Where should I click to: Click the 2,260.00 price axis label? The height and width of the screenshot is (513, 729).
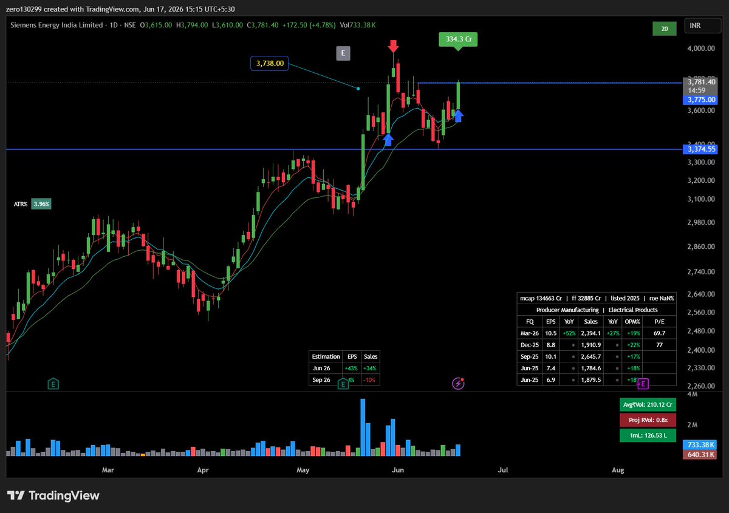(x=702, y=386)
